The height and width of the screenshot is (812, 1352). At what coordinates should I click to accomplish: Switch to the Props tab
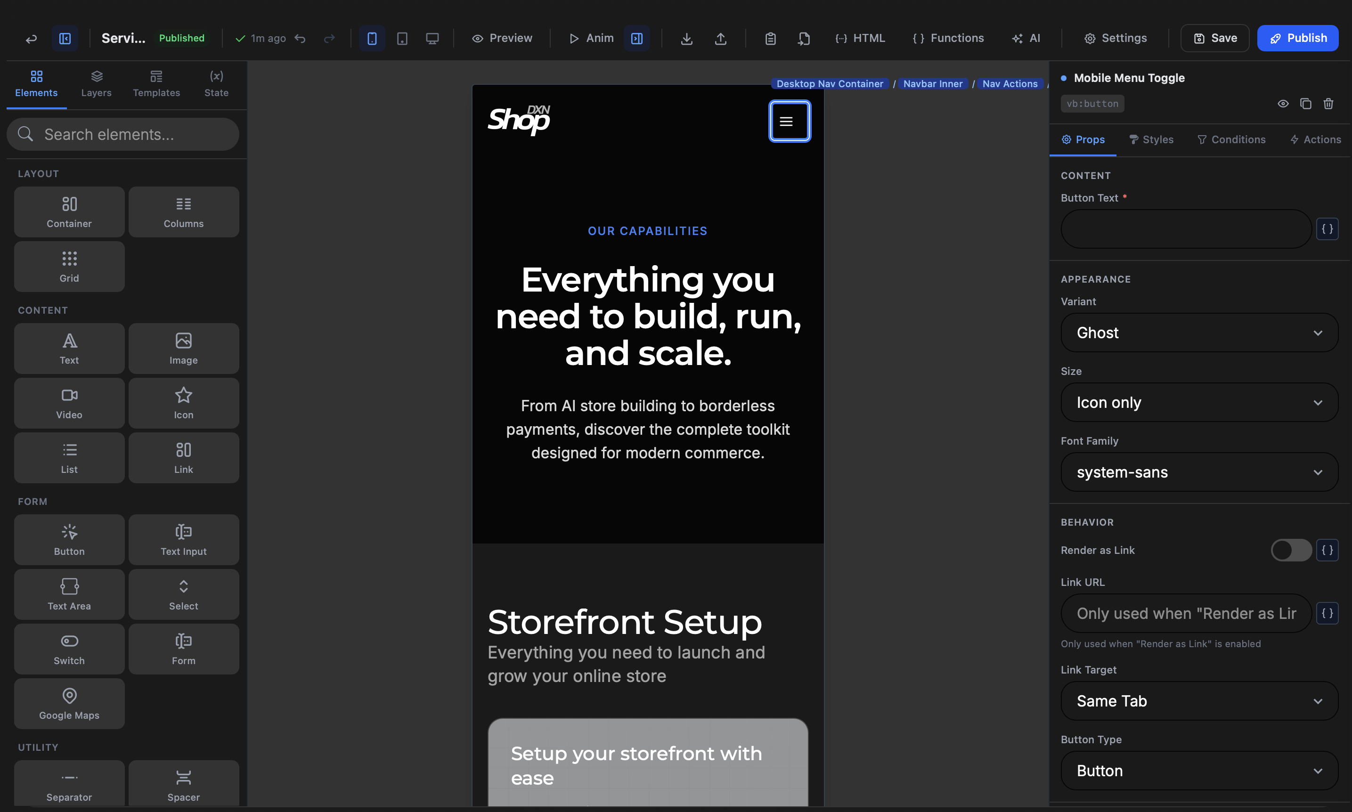coord(1083,139)
